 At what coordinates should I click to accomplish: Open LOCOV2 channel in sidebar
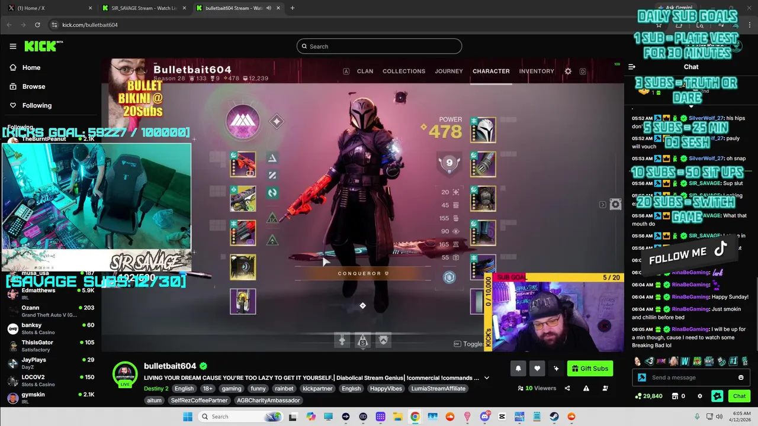tap(51, 380)
